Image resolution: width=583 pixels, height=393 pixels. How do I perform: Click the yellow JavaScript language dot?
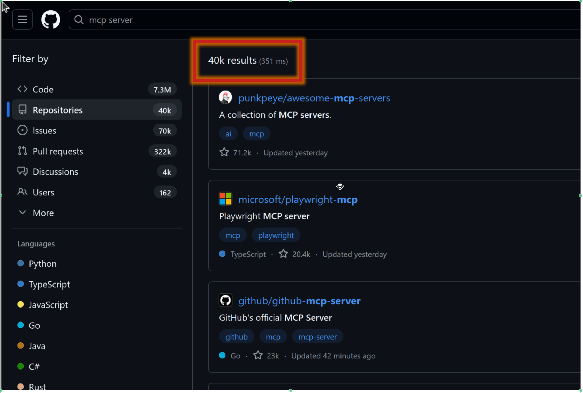coord(21,304)
